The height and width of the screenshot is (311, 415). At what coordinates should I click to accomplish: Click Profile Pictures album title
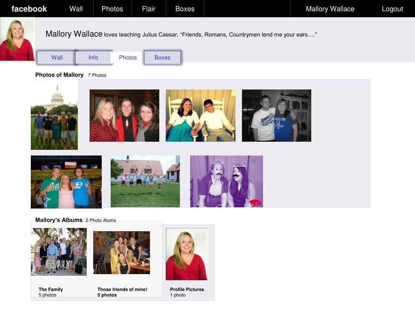(x=187, y=289)
